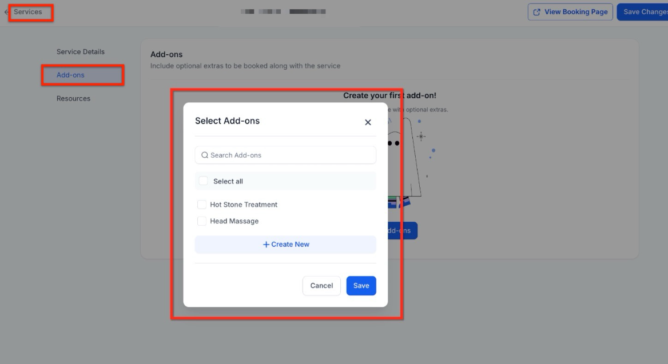
Task: Click the Save Changes button
Action: (643, 12)
